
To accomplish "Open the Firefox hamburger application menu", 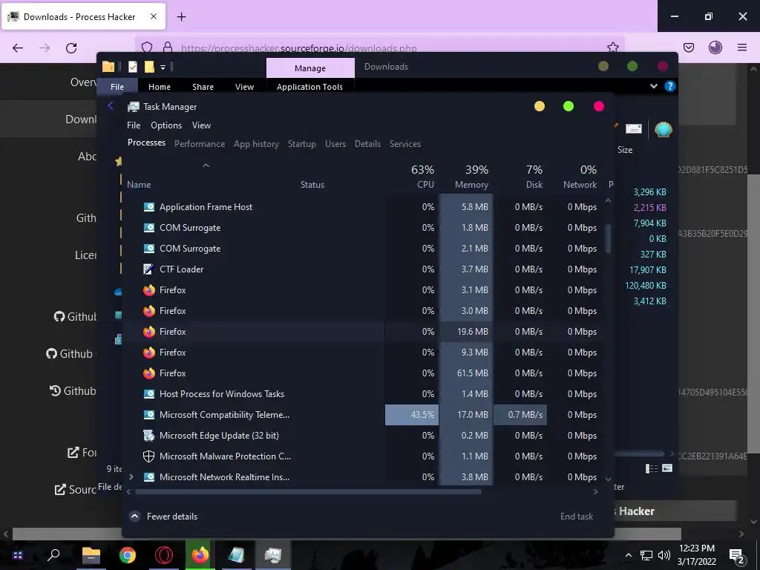I will click(x=742, y=47).
